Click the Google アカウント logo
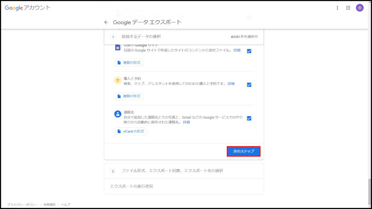Screen dimensions: 372x209 coord(27,8)
